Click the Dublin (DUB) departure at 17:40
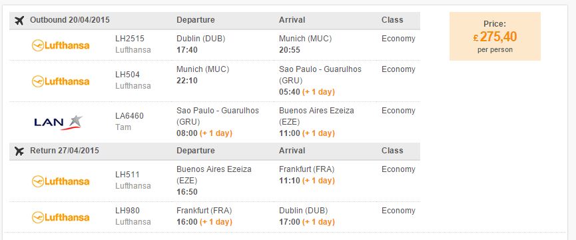576x240 pixels. tap(201, 44)
